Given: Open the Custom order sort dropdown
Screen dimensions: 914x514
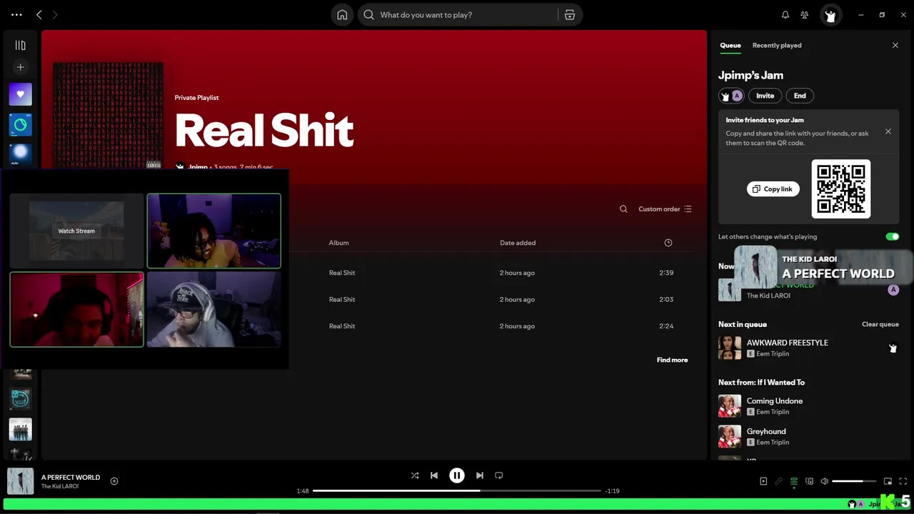Looking at the screenshot, I should (x=665, y=209).
